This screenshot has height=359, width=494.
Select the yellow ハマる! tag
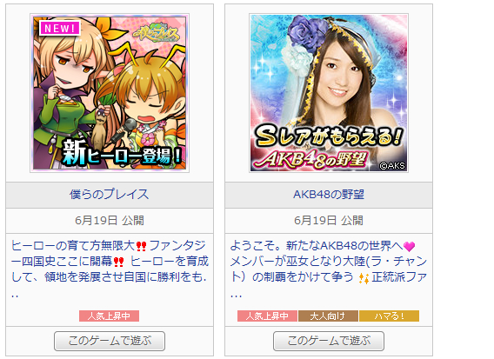coord(389,316)
